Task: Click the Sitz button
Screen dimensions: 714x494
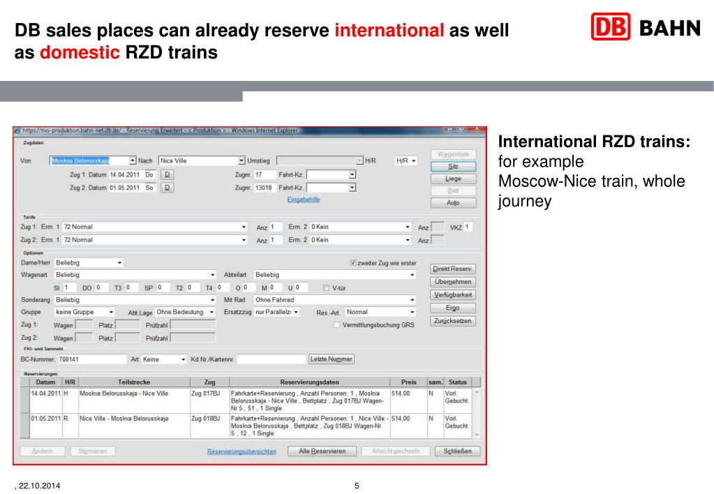Action: (453, 167)
